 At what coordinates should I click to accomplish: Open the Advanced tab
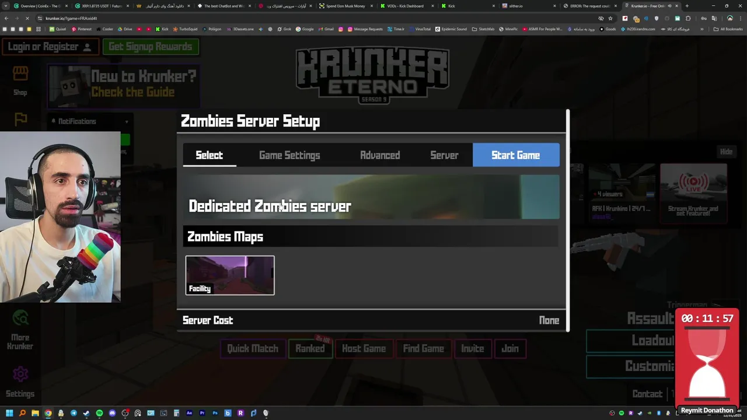point(380,155)
